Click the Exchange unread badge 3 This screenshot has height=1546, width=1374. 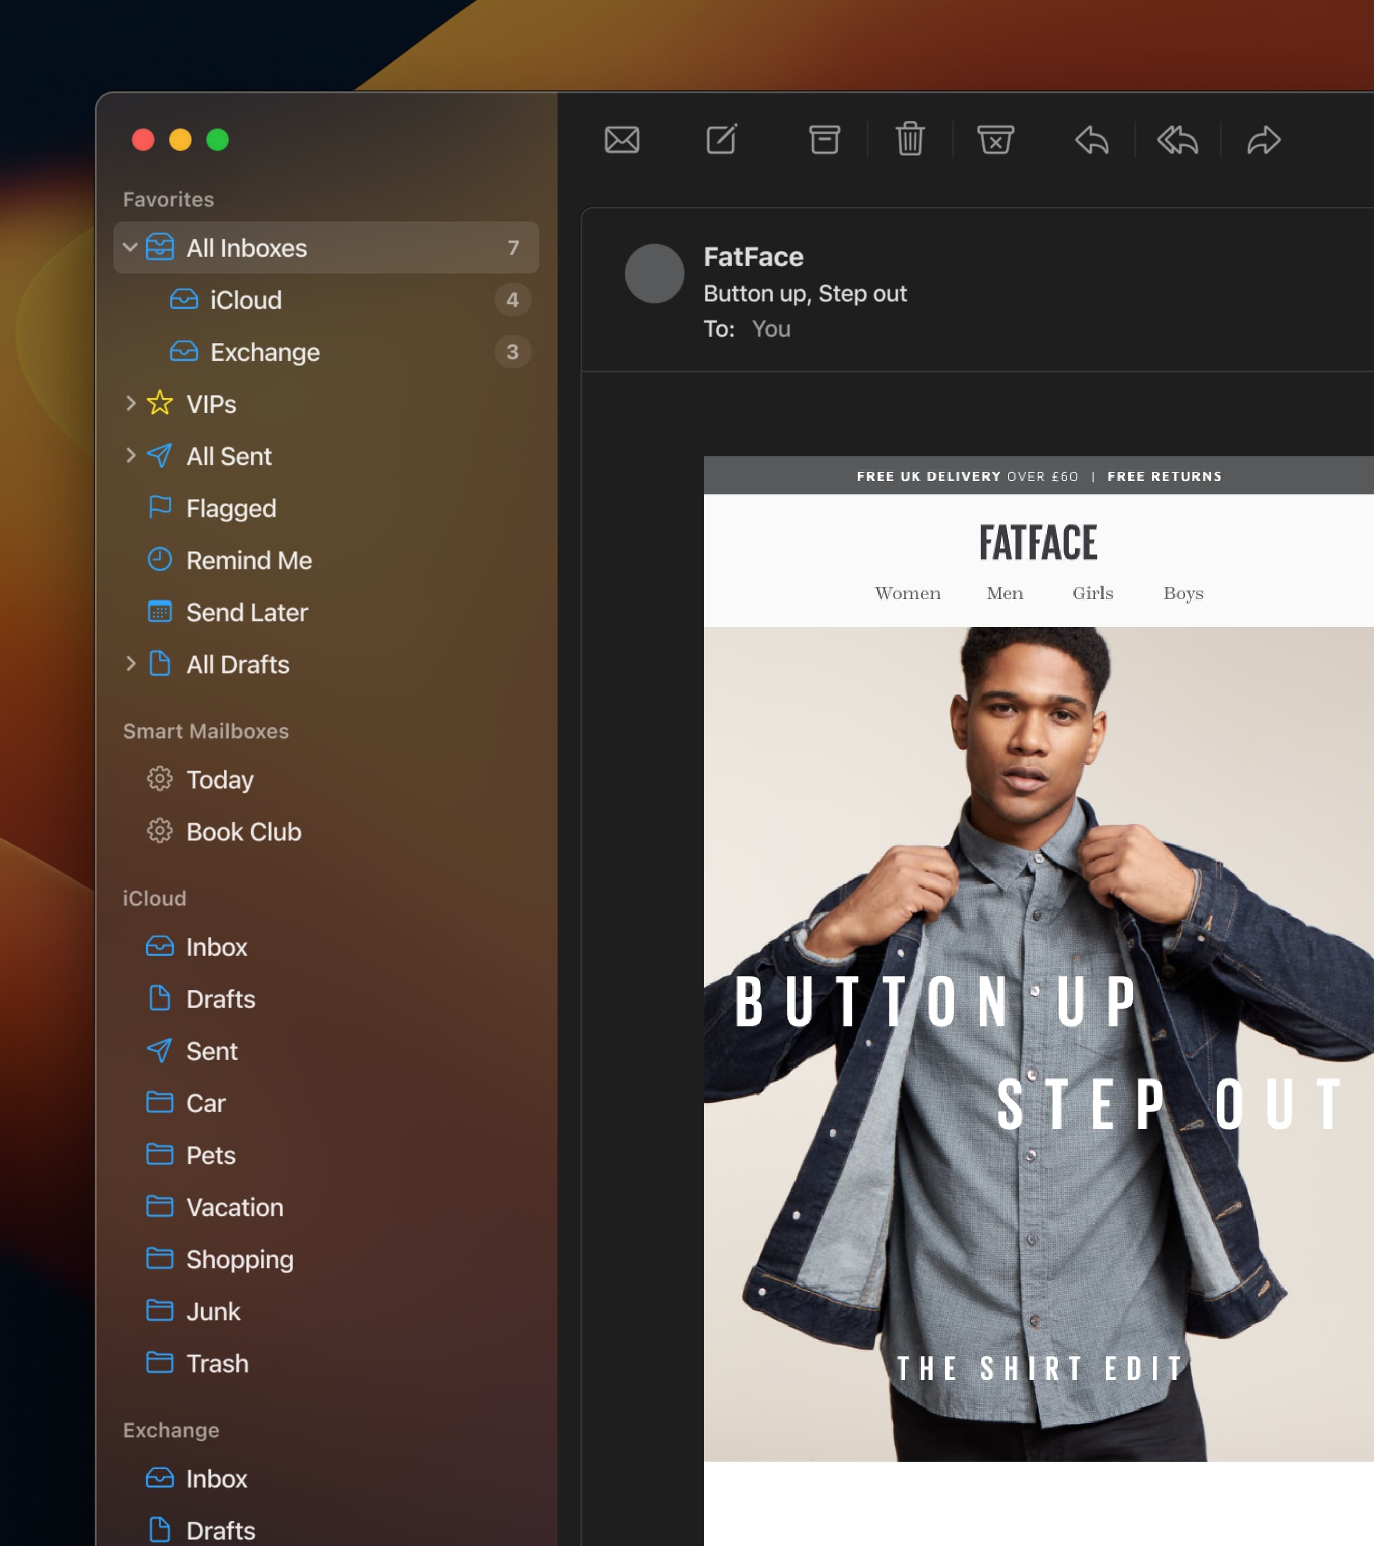coord(512,352)
